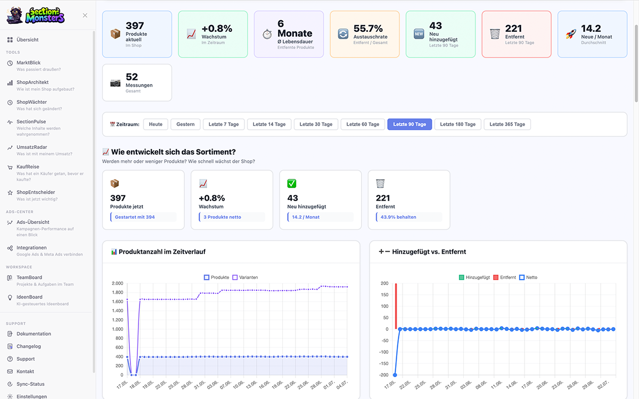Click the IdeenBoard lightbulb icon
The width and height of the screenshot is (639, 399).
[x=10, y=297]
